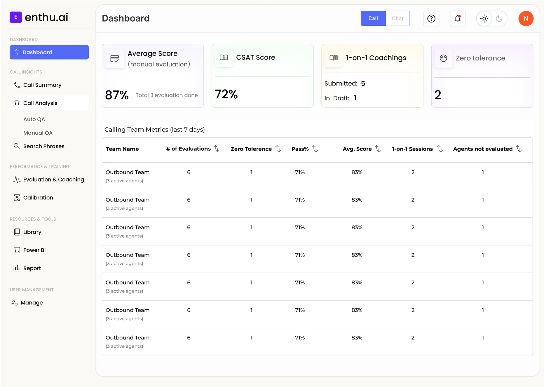This screenshot has height=387, width=544.
Task: Sort by Zero Tolerence column arrows
Action: pos(278,149)
